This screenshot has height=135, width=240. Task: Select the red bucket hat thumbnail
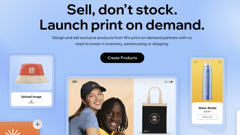tap(31, 73)
